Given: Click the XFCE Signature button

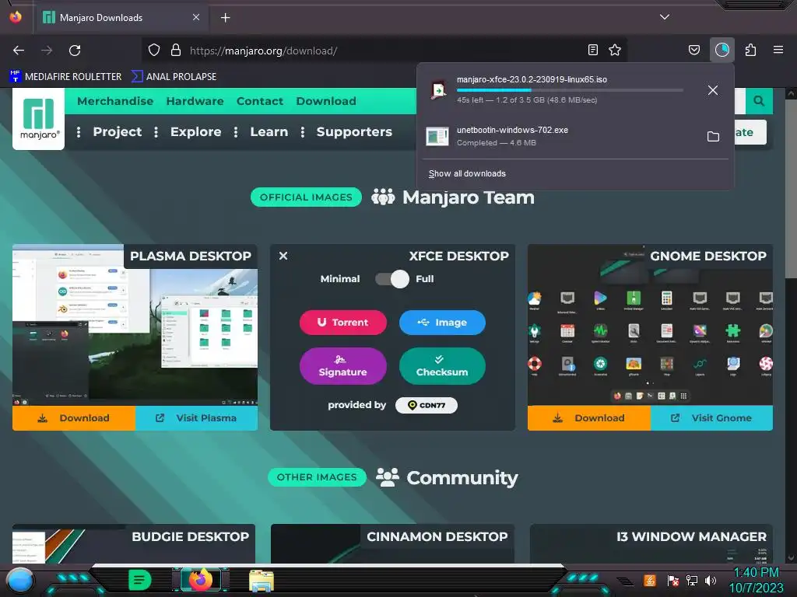Looking at the screenshot, I should point(343,366).
